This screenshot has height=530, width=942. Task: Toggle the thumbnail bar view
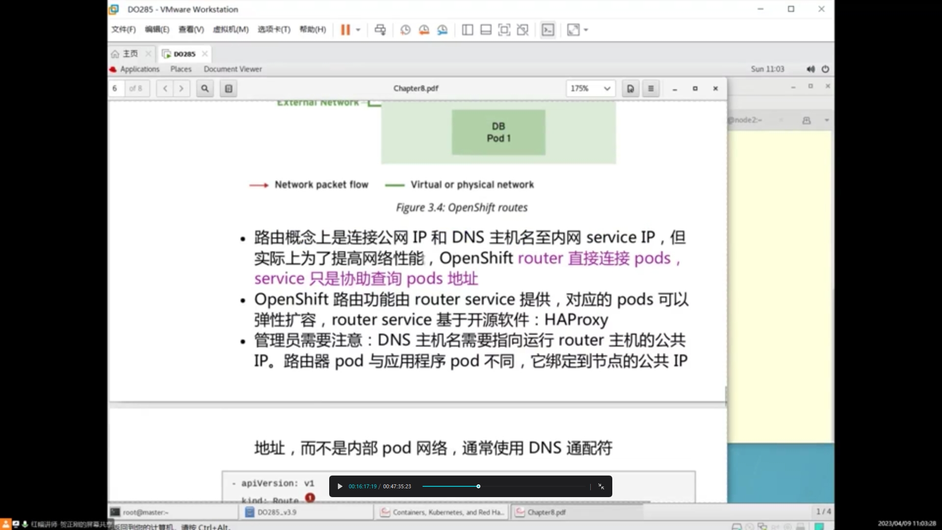[x=486, y=30]
